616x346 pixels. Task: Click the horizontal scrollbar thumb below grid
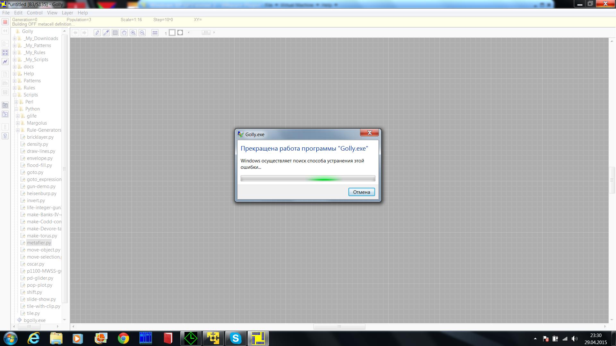pos(339,326)
